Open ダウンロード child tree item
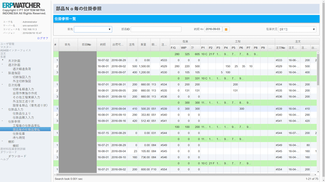The height and width of the screenshot is (182, 325). click(x=17, y=156)
